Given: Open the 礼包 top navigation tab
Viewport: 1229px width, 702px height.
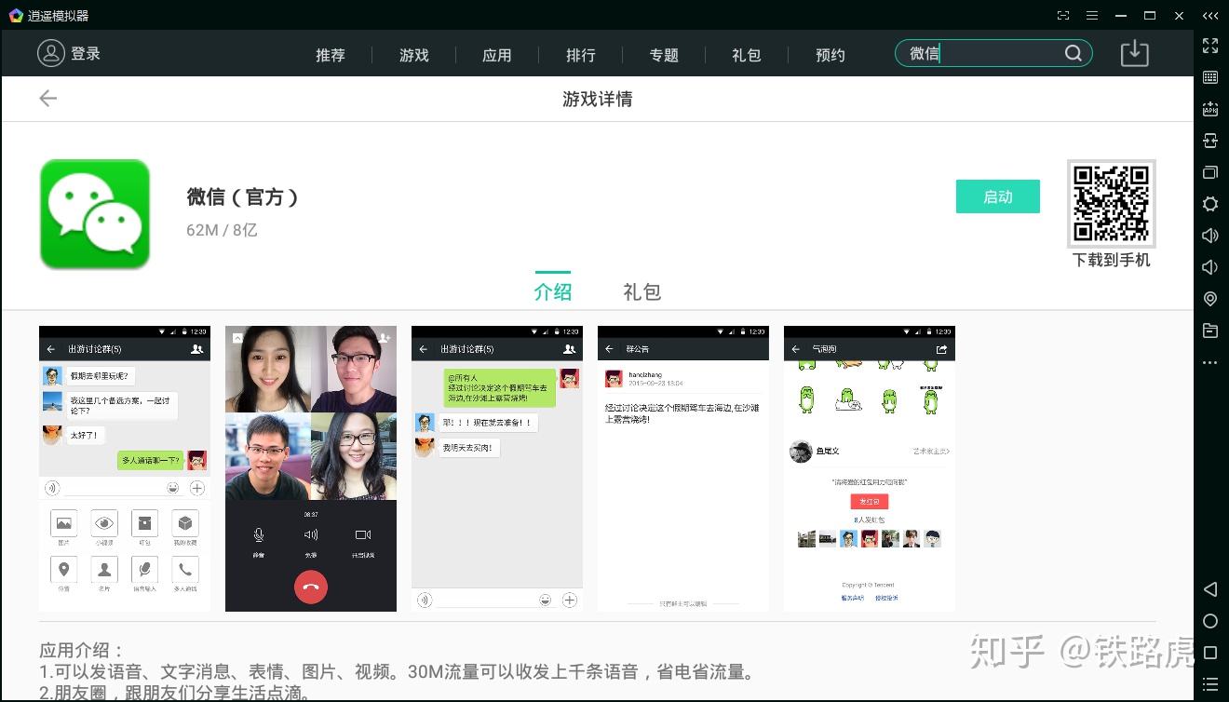Looking at the screenshot, I should (x=747, y=55).
